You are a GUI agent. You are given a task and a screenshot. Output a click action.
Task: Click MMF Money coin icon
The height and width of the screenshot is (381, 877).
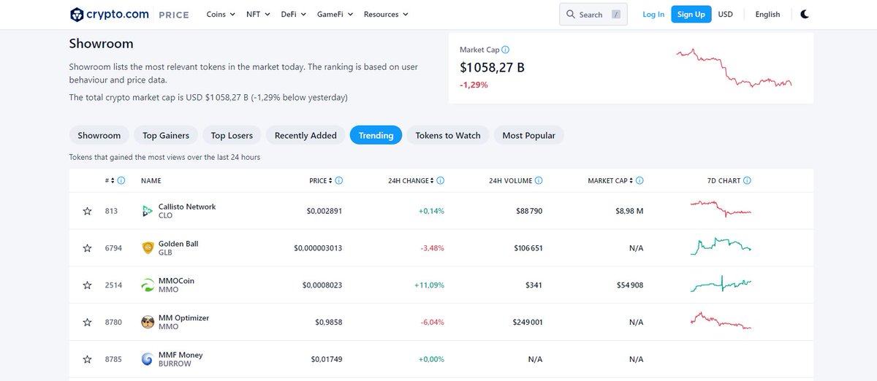pos(147,359)
